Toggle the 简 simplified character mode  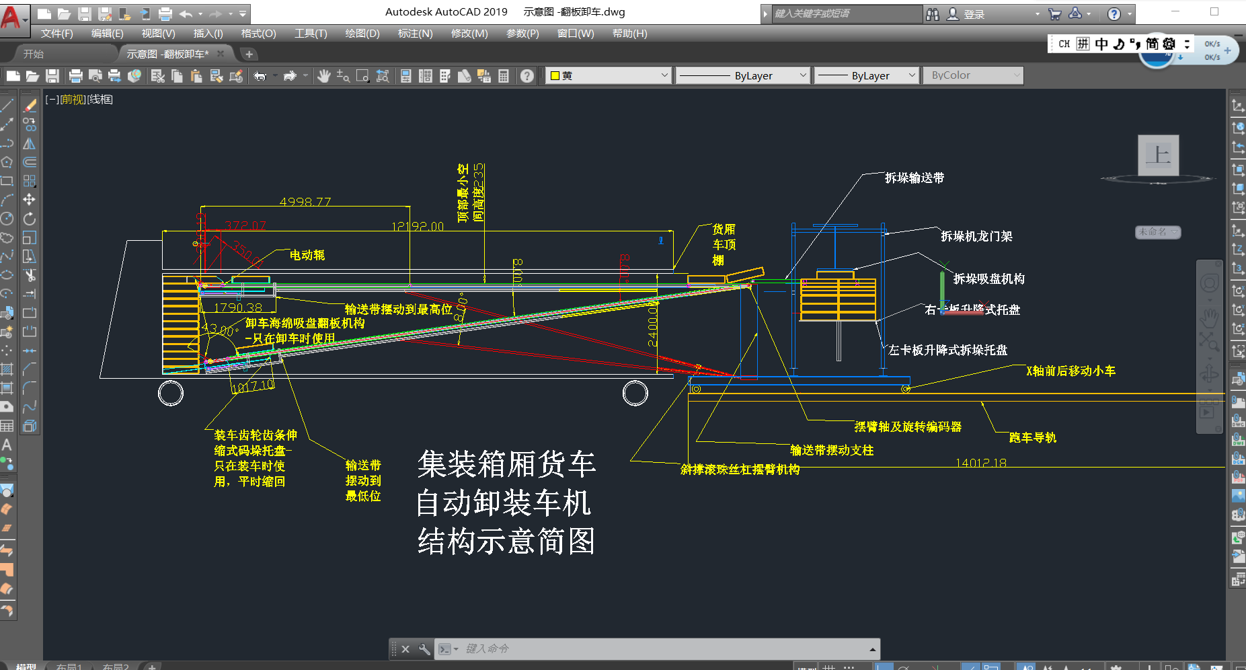pos(1152,44)
